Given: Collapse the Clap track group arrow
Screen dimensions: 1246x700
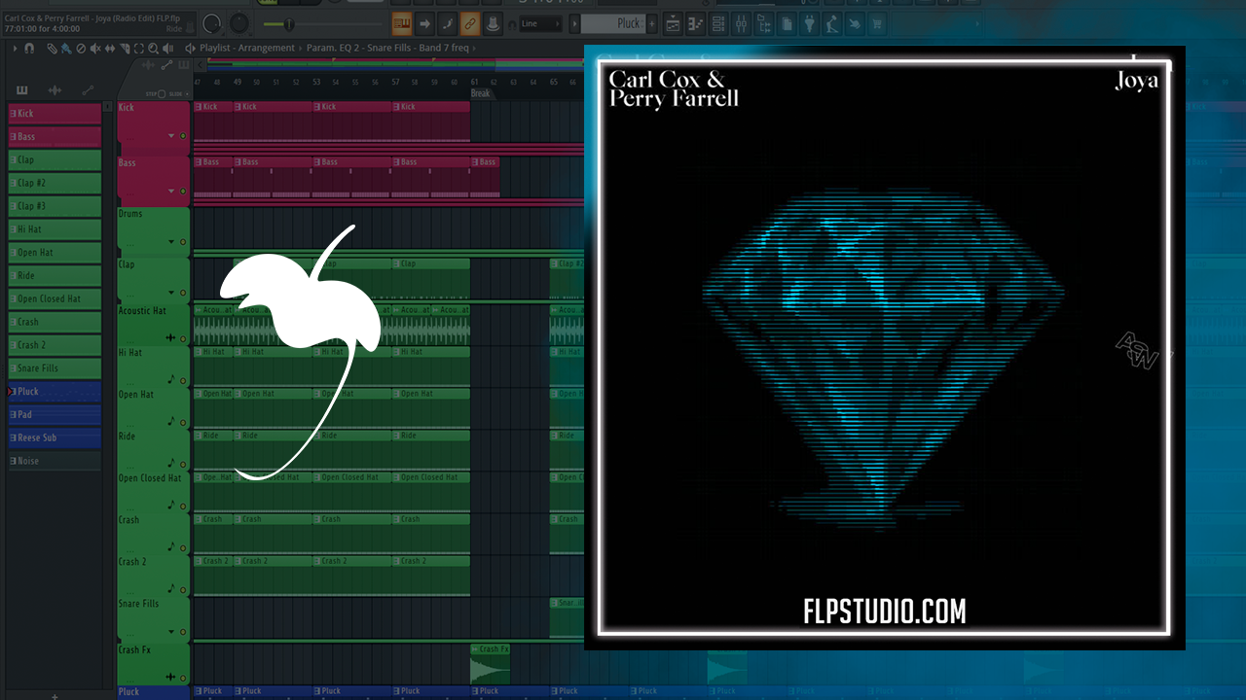Looking at the screenshot, I should (x=171, y=293).
